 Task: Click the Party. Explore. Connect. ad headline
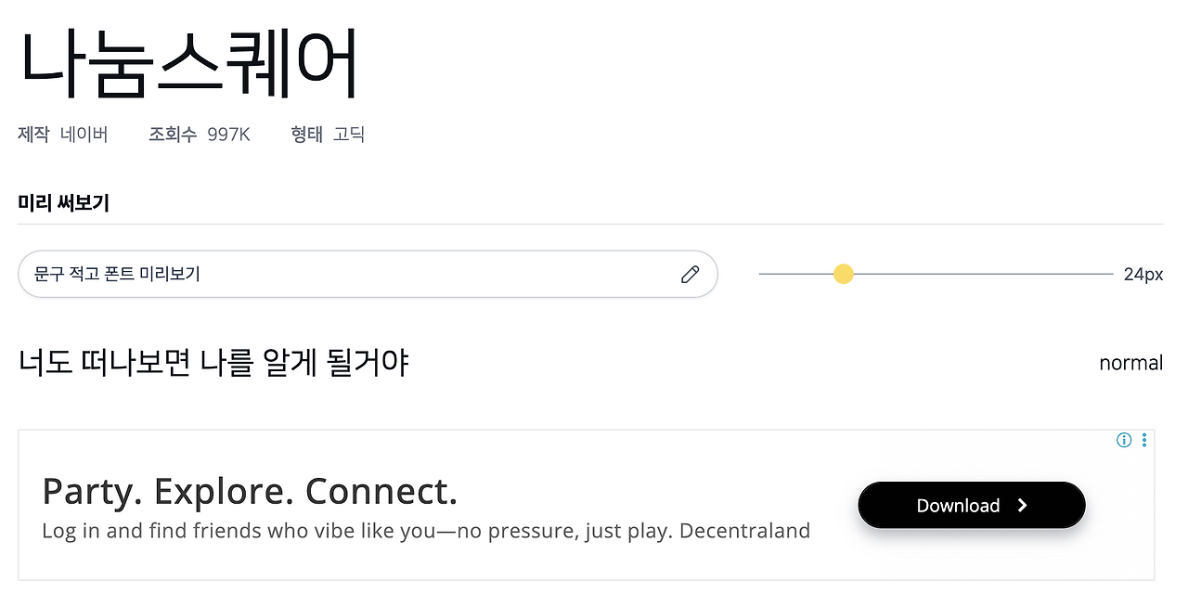[x=249, y=491]
